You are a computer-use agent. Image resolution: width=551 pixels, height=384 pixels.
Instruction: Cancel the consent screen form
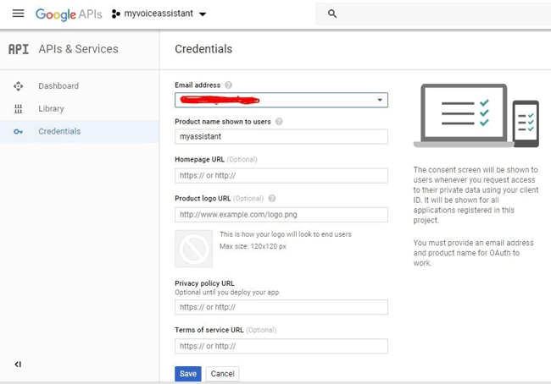222,374
